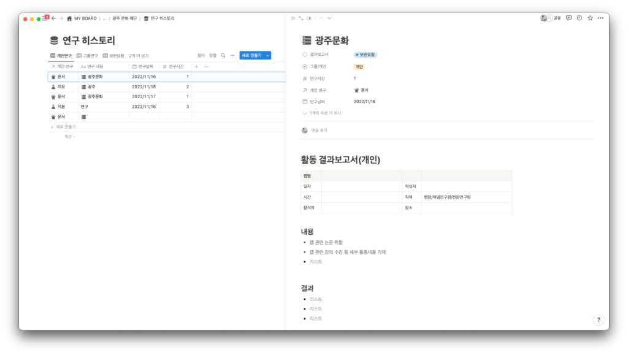Open view options via toolbar ellipsis icon
This screenshot has width=628, height=355.
click(233, 55)
